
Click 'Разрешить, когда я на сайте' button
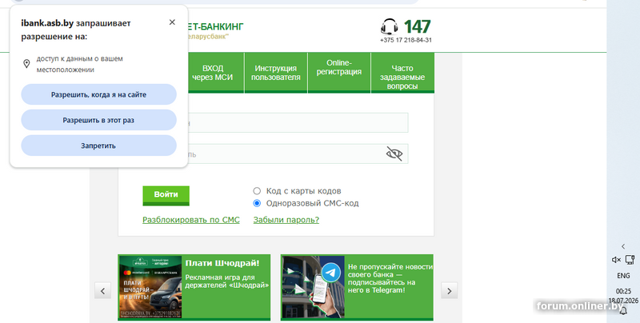click(98, 94)
